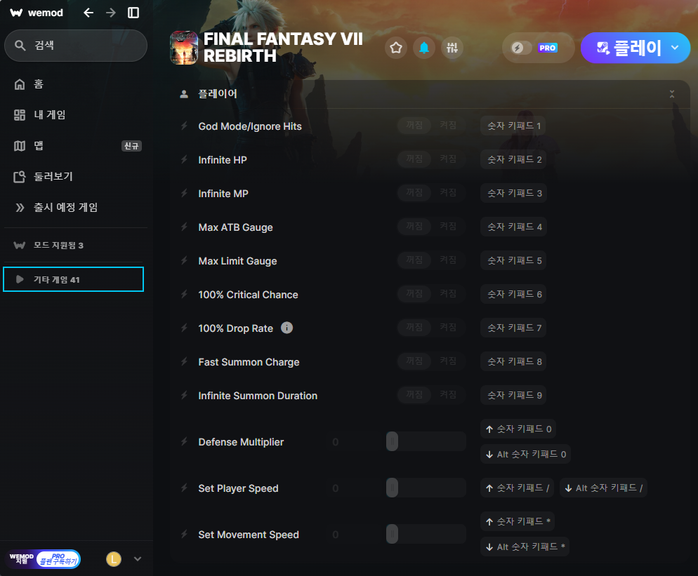698x576 pixels.
Task: Add game to favorites with star icon
Action: click(396, 48)
